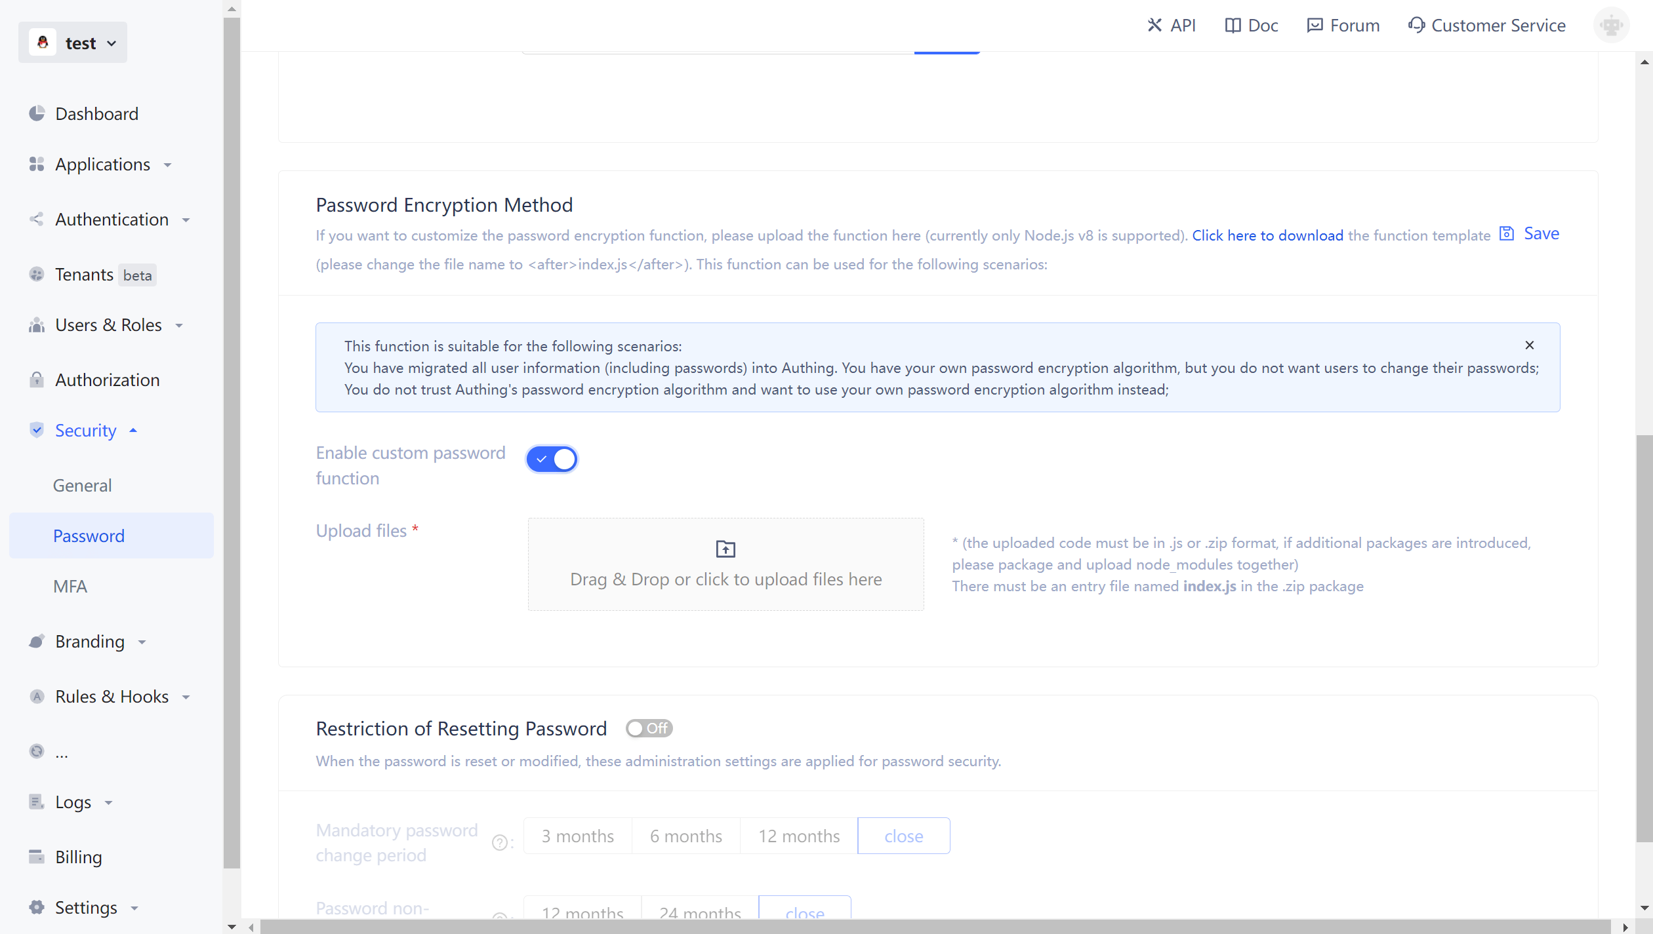The width and height of the screenshot is (1653, 934).
Task: Click the file upload drop zone
Action: point(725,564)
